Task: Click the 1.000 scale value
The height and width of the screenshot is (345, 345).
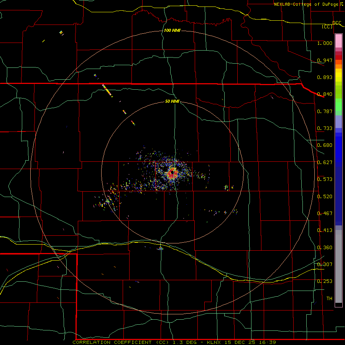Action: tap(325, 43)
